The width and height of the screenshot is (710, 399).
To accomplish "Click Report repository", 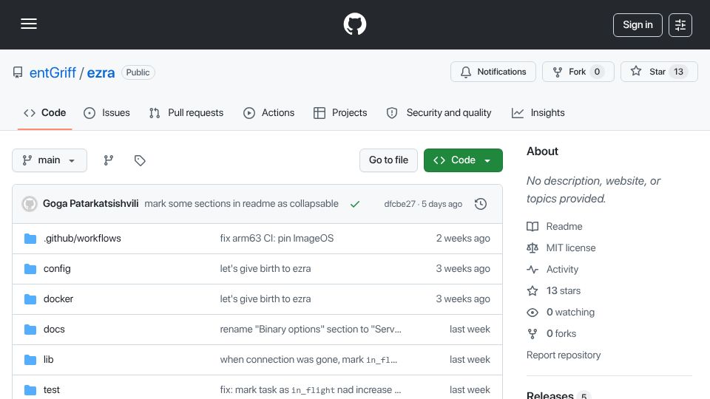I will [564, 355].
